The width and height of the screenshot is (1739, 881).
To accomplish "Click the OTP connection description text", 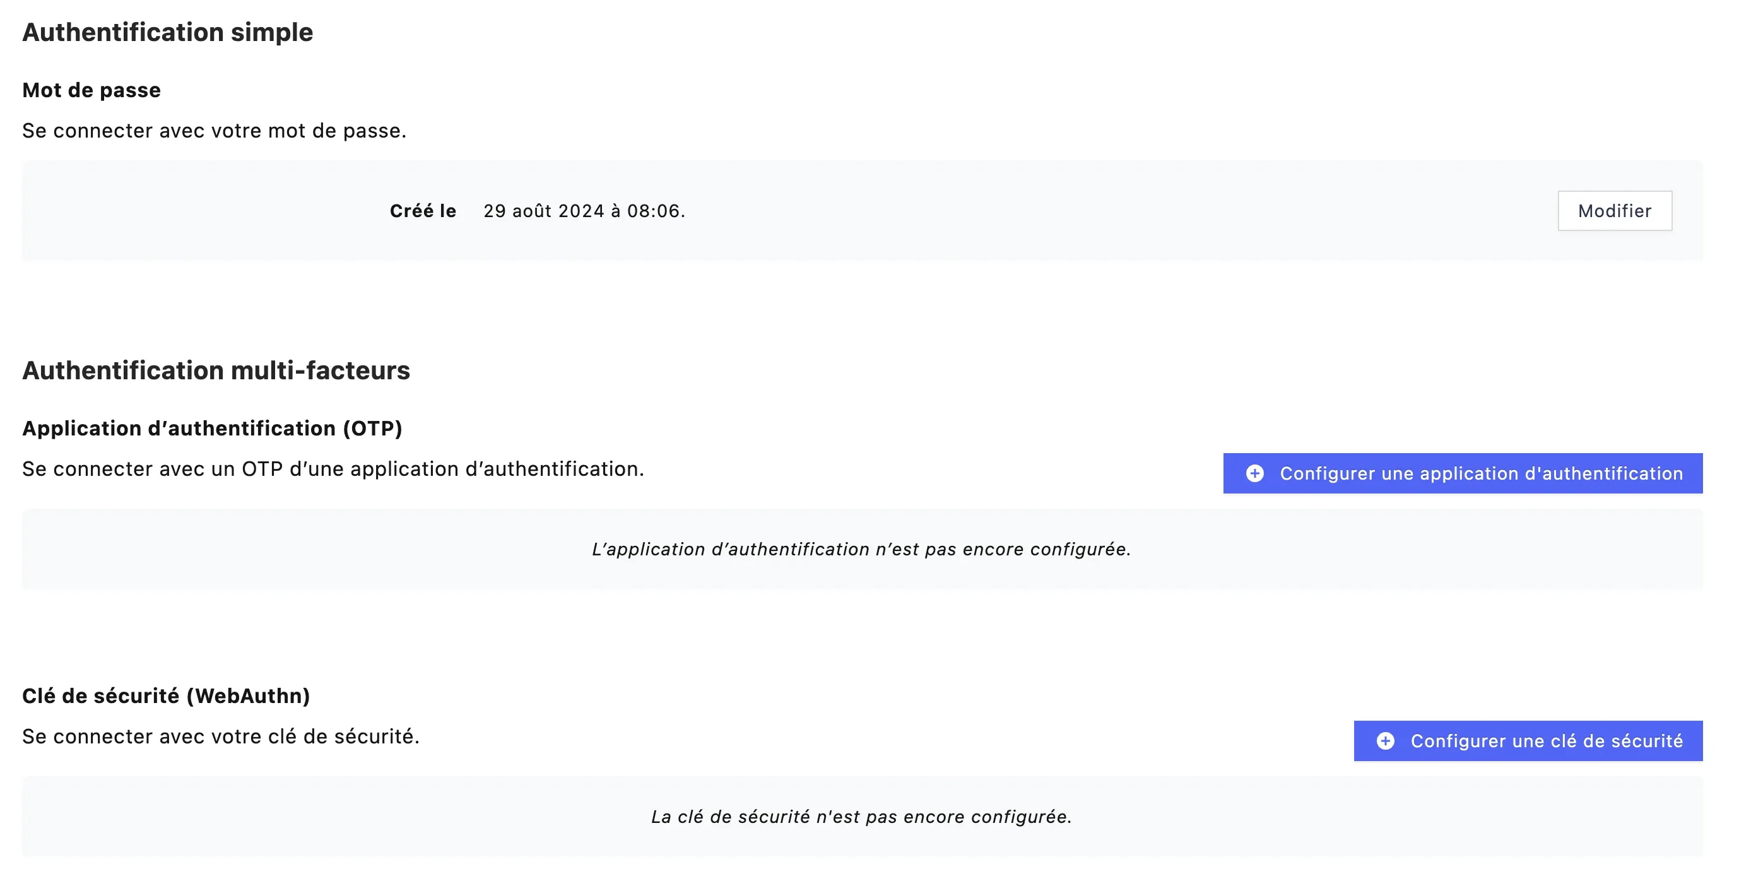I will [x=333, y=468].
